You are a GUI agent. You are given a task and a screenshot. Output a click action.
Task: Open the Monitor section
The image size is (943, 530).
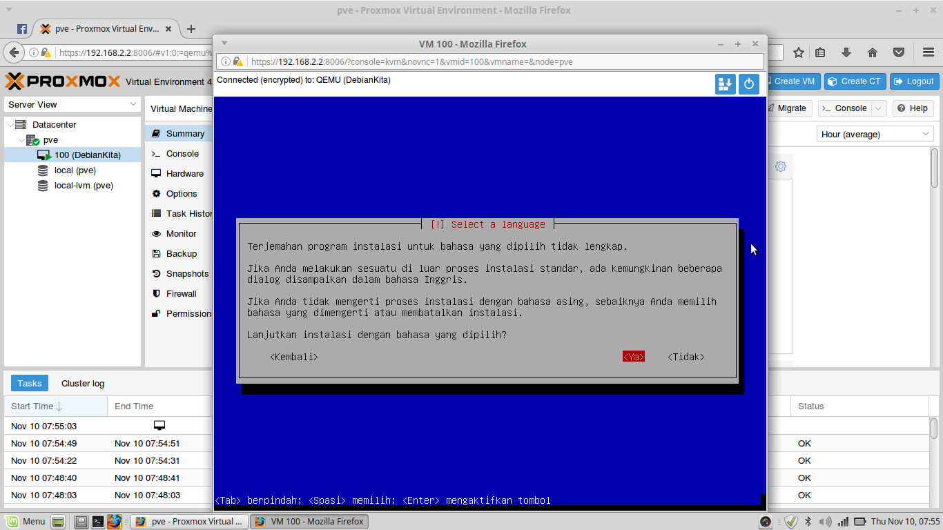pos(179,234)
